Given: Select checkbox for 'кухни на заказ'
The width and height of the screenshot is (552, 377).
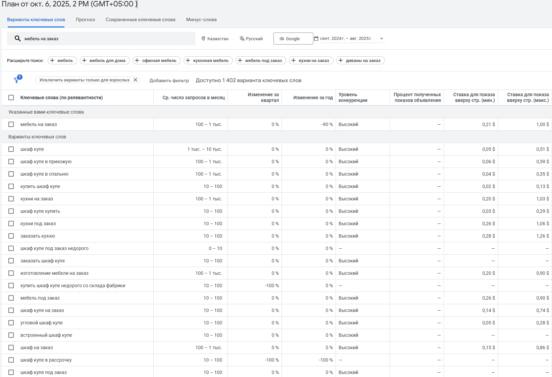Looking at the screenshot, I should (11, 199).
